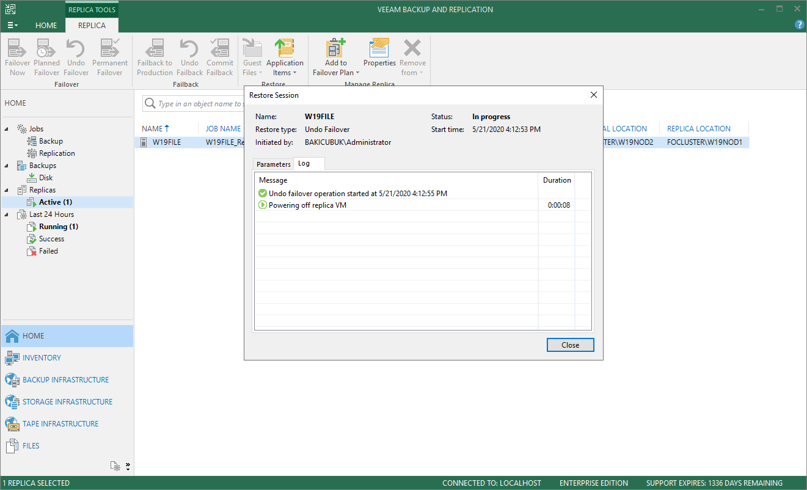
Task: Open the Remove from dropdown
Action: (413, 57)
